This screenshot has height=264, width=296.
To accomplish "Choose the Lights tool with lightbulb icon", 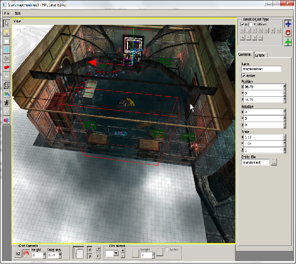I will coord(7,32).
